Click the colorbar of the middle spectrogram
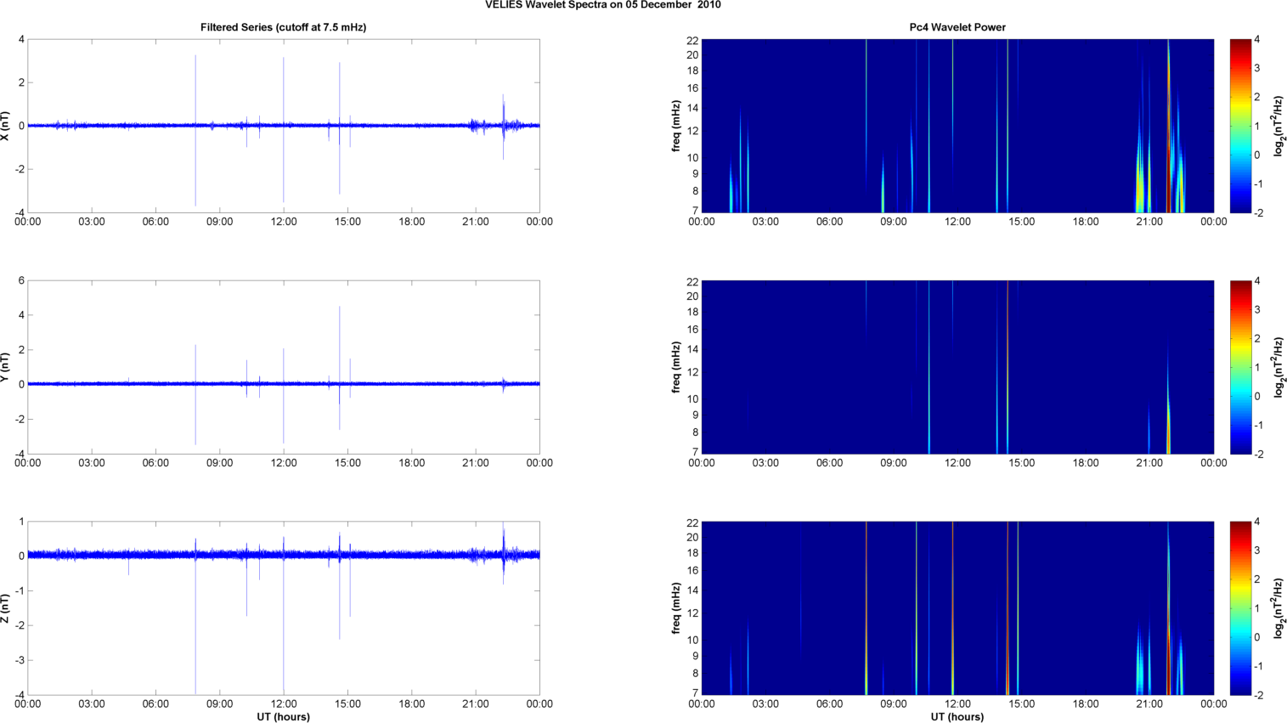This screenshot has height=723, width=1287. (1240, 367)
